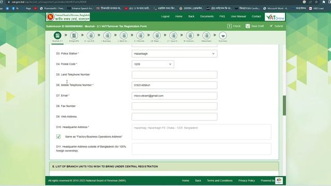Open the Facebook bookmark icon
Viewport: 331px width, 186px height.
(13, 8)
